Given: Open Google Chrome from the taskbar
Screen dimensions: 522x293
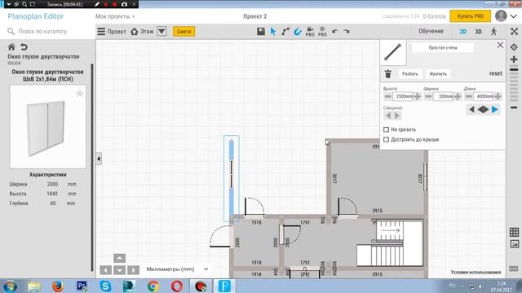Looking at the screenshot, I should click(x=153, y=286).
